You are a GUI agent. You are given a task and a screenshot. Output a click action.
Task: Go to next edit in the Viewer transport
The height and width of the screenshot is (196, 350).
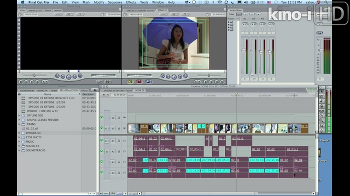[80, 76]
